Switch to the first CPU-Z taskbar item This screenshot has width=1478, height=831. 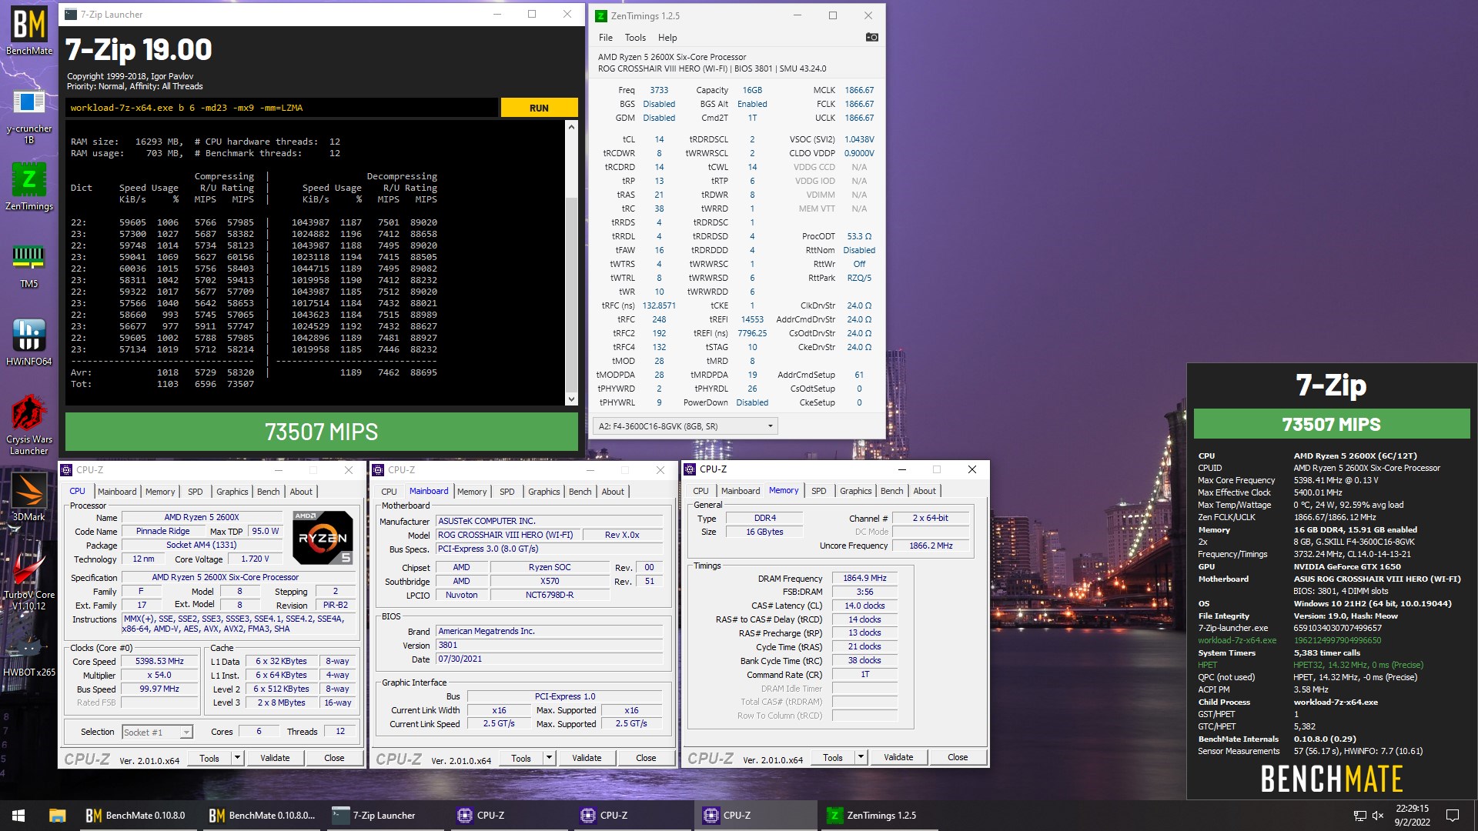pos(508,816)
